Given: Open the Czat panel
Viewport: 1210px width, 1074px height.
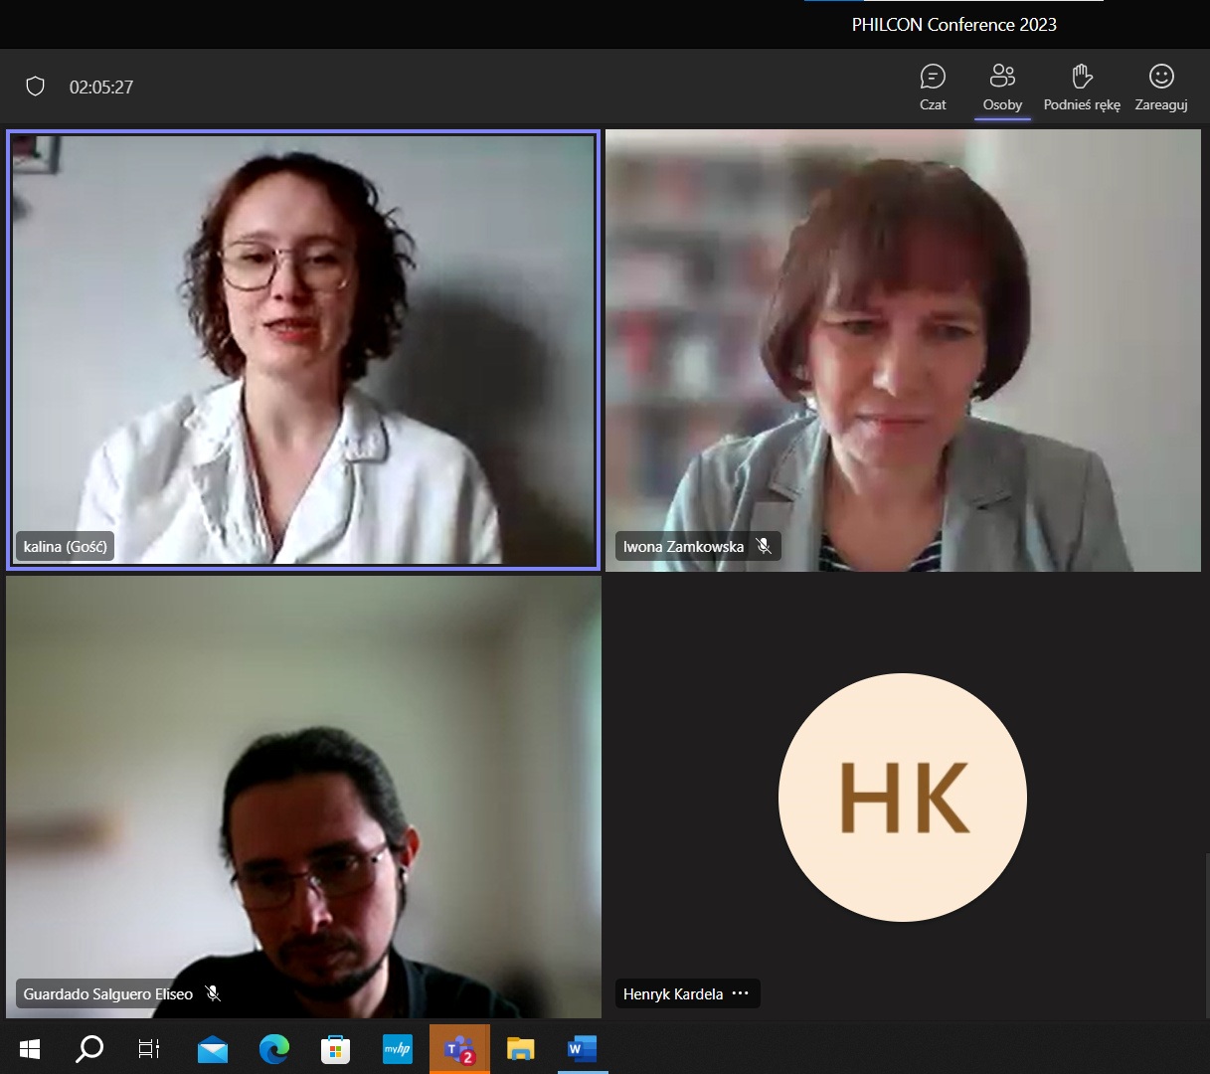Looking at the screenshot, I should (x=933, y=87).
